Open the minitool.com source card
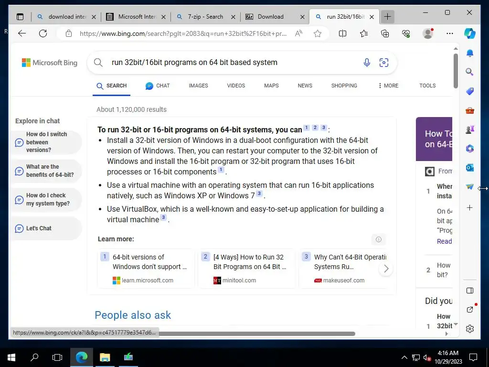 pos(246,269)
